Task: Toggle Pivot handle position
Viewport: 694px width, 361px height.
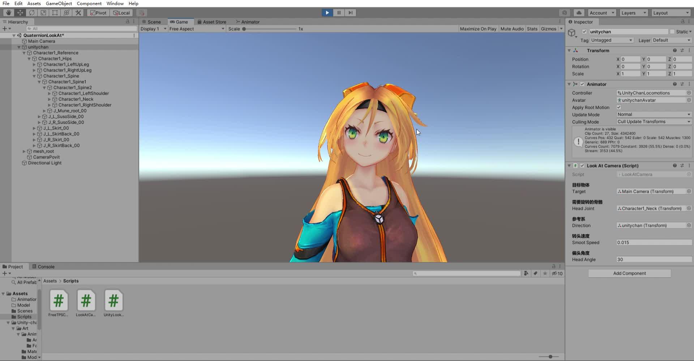Action: click(x=98, y=13)
